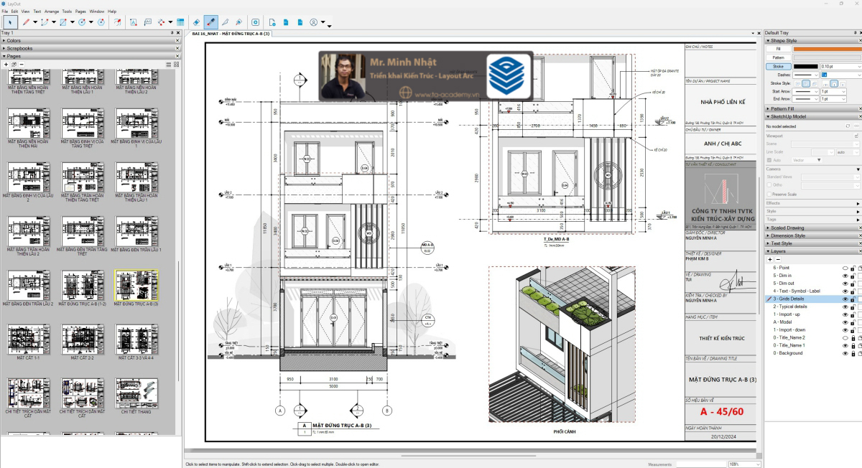Pick the Select arrow tool
This screenshot has width=862, height=468.
click(x=10, y=22)
